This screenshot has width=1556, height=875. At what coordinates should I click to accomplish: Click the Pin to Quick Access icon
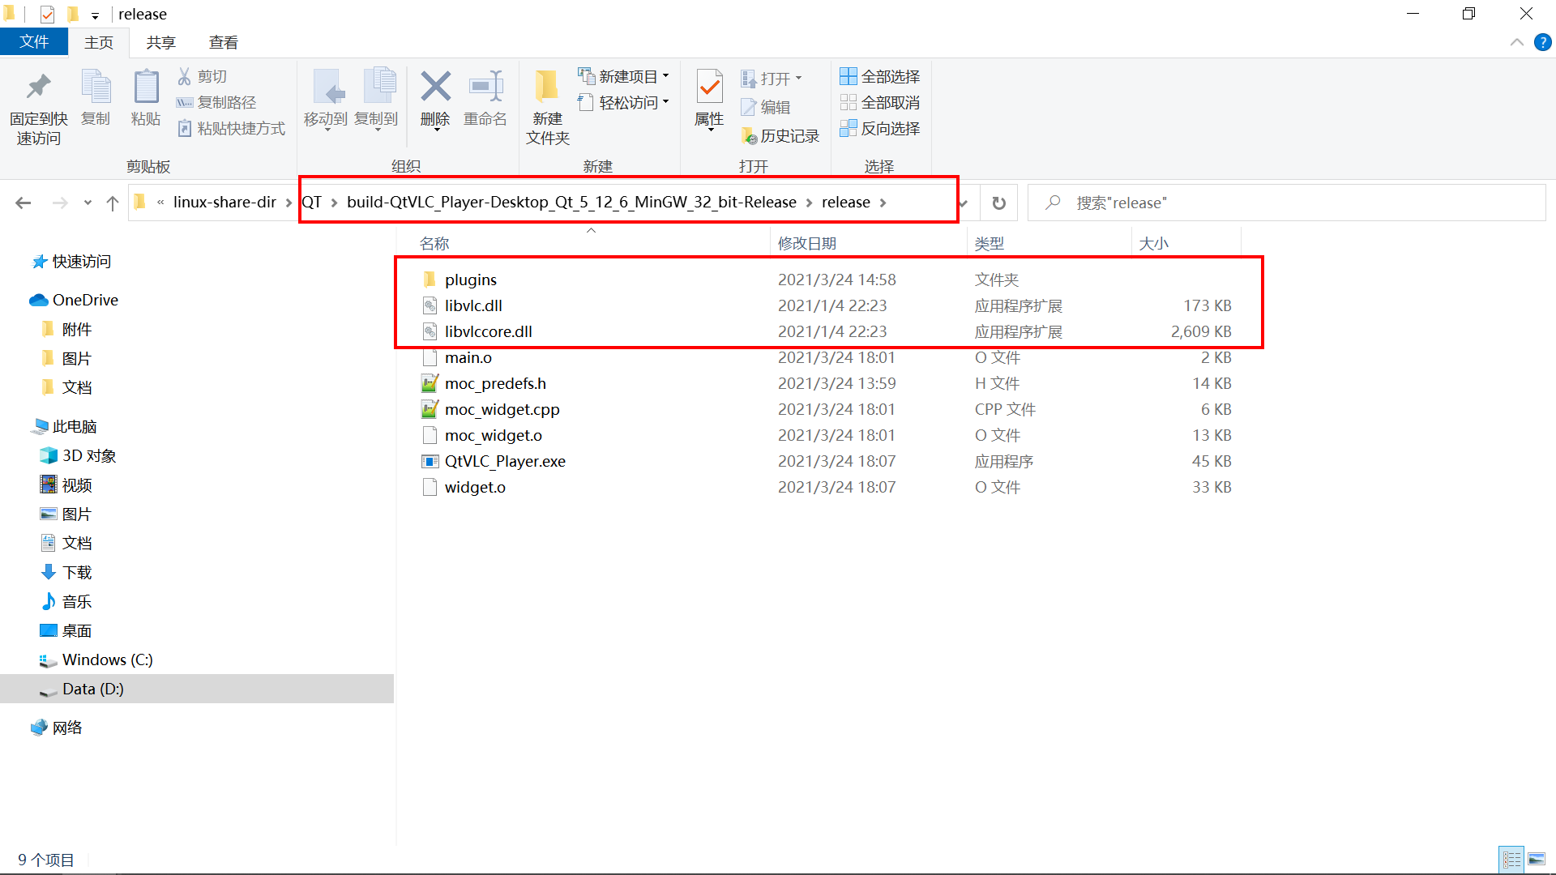(38, 87)
